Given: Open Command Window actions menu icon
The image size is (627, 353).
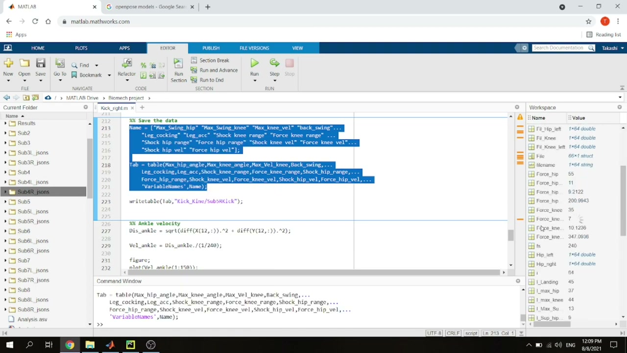Looking at the screenshot, I should point(518,281).
